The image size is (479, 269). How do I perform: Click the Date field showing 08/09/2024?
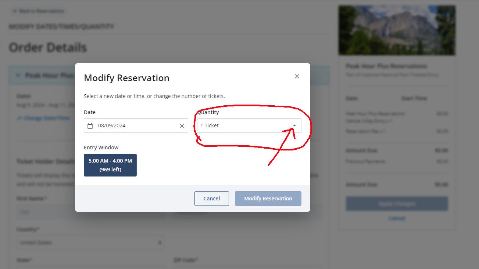pos(136,126)
